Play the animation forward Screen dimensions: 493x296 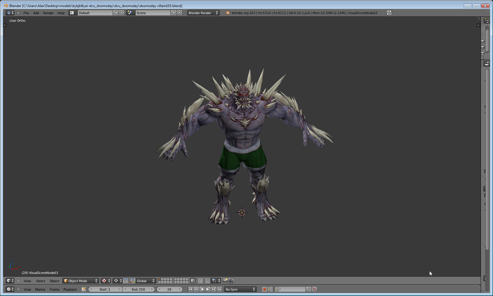point(208,289)
